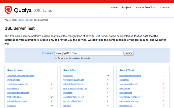This screenshot has height=108, width=174.
Task: Open www.nss.org link
Action: click(125, 89)
